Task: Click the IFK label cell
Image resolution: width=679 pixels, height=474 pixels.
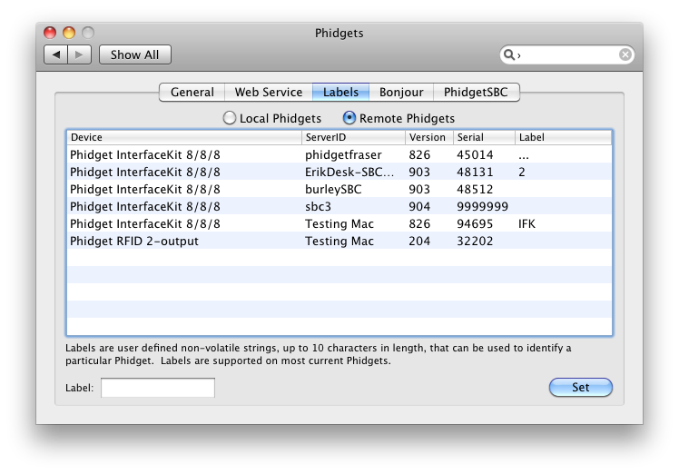Action: tap(526, 224)
